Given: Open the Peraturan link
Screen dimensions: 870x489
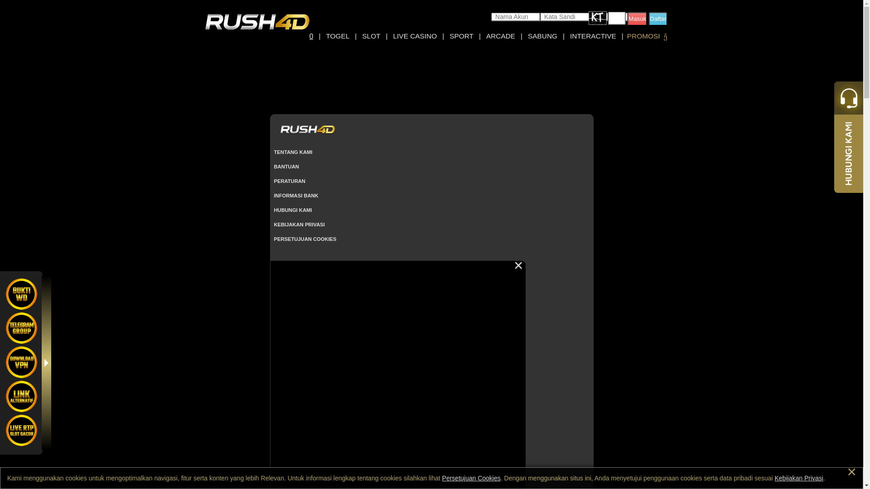Looking at the screenshot, I should point(290,181).
